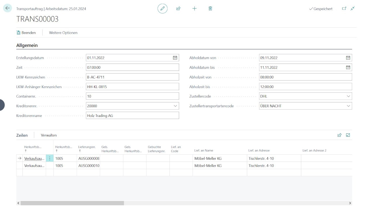Toggle edit mode with pencil icon
This screenshot has width=374, height=210.
162,9
